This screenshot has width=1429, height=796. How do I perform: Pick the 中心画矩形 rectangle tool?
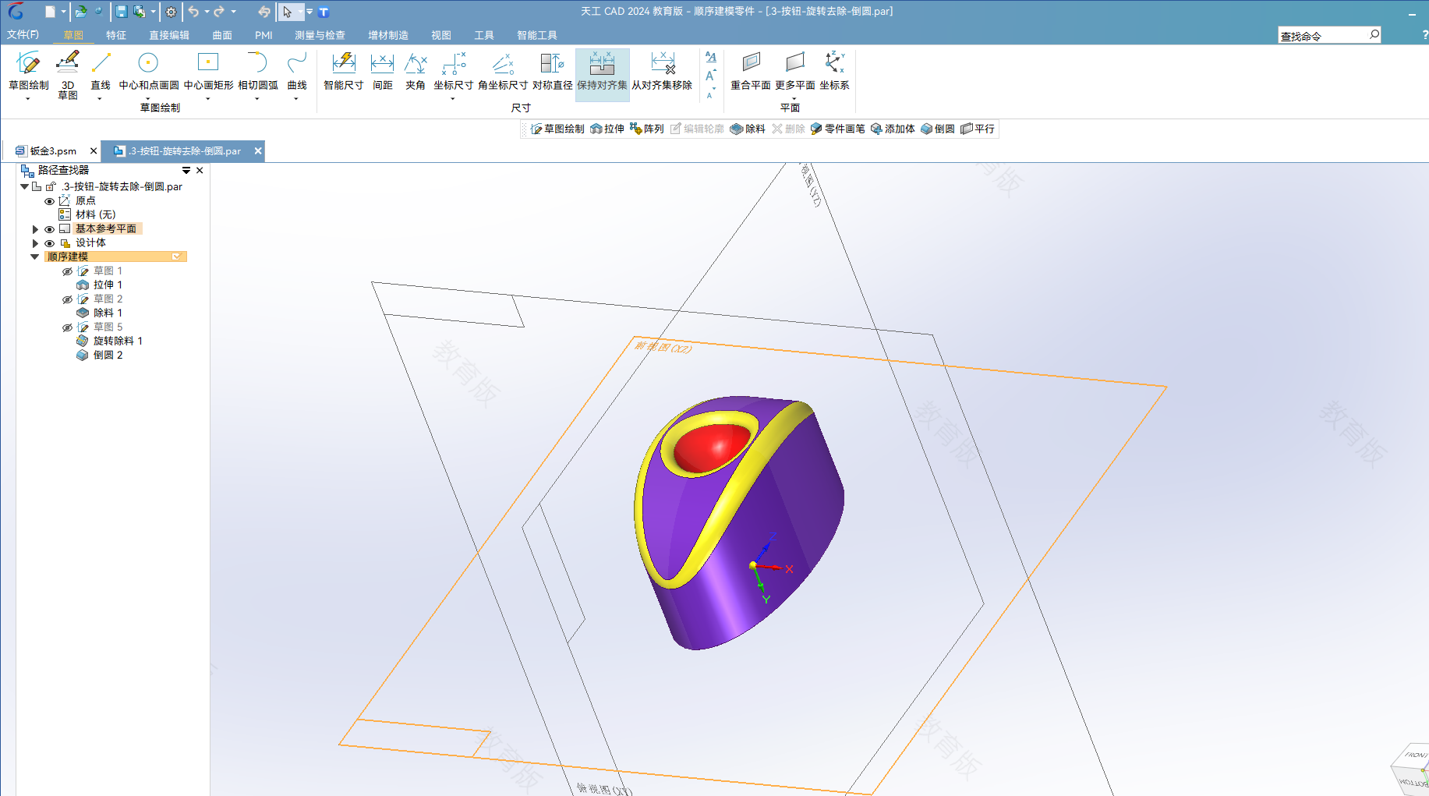click(208, 72)
